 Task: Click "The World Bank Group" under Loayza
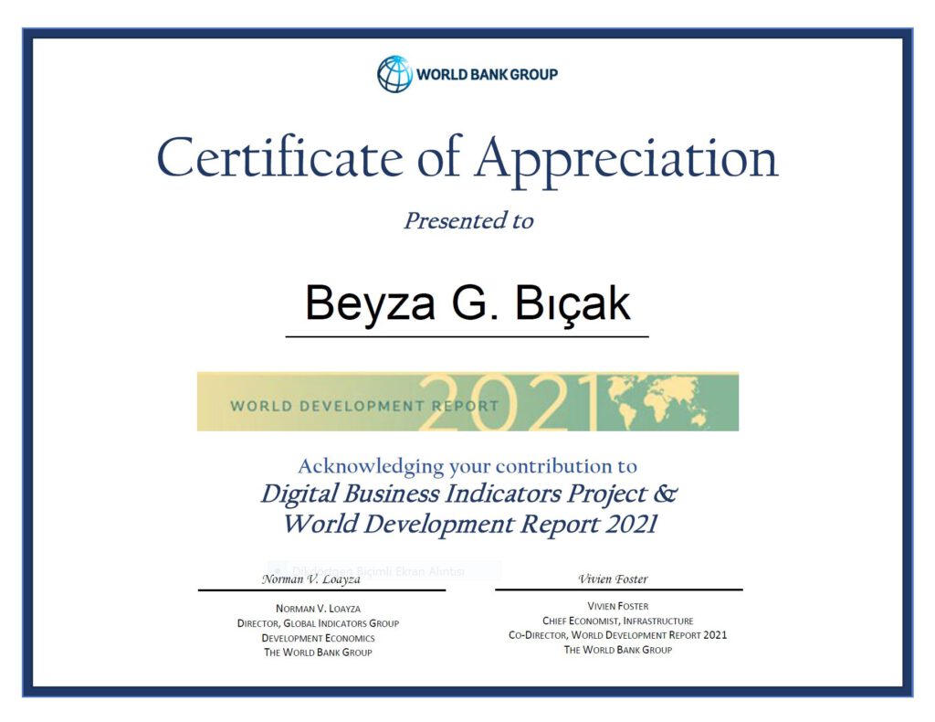tap(318, 653)
